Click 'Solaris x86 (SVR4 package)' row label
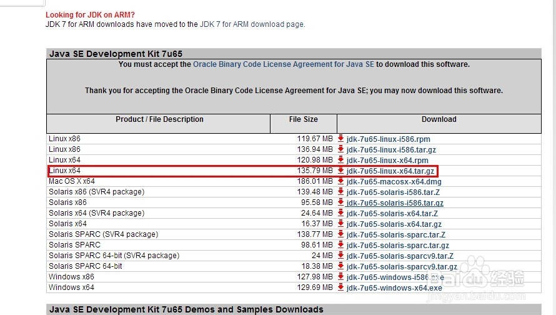The height and width of the screenshot is (315, 556). [x=96, y=192]
